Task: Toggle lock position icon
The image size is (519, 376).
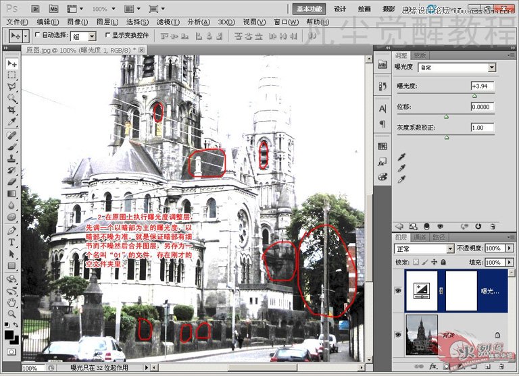Action: pos(434,262)
